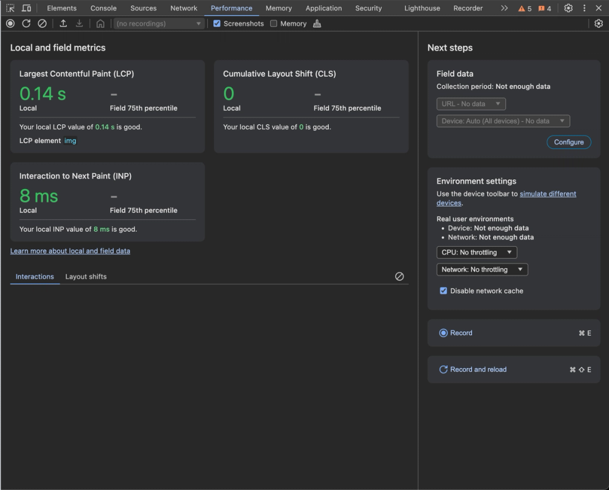The height and width of the screenshot is (490, 609).
Task: Enable the Memory checkbox
Action: point(273,23)
